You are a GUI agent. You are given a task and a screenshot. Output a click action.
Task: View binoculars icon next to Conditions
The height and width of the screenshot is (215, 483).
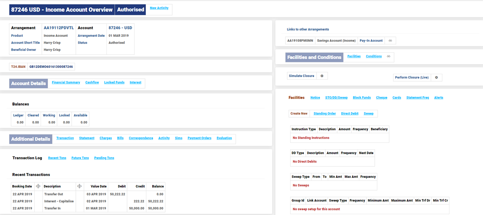point(389,57)
